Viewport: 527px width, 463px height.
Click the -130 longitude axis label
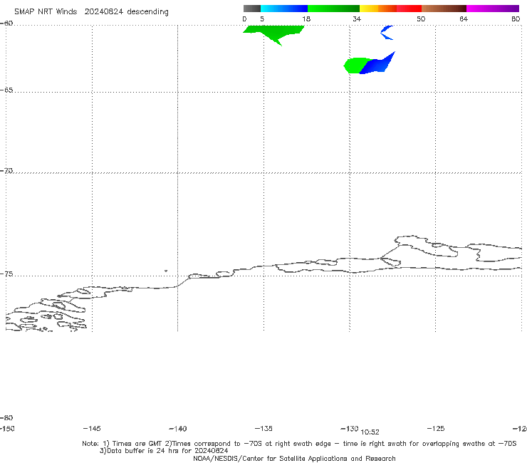pos(350,428)
